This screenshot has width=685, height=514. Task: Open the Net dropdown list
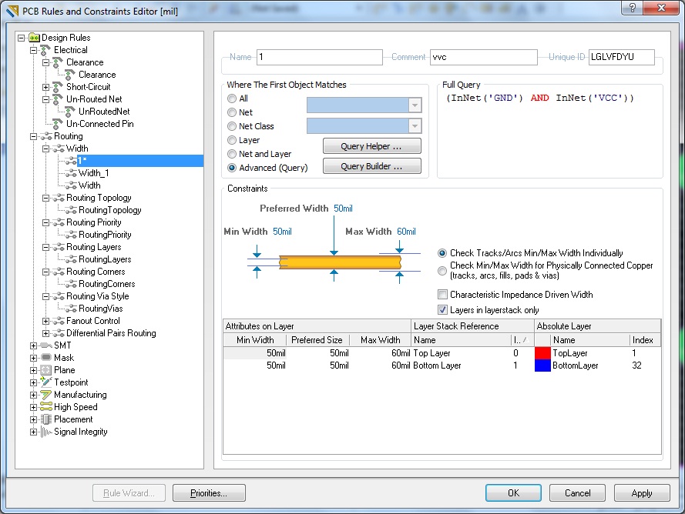pyautogui.click(x=415, y=105)
